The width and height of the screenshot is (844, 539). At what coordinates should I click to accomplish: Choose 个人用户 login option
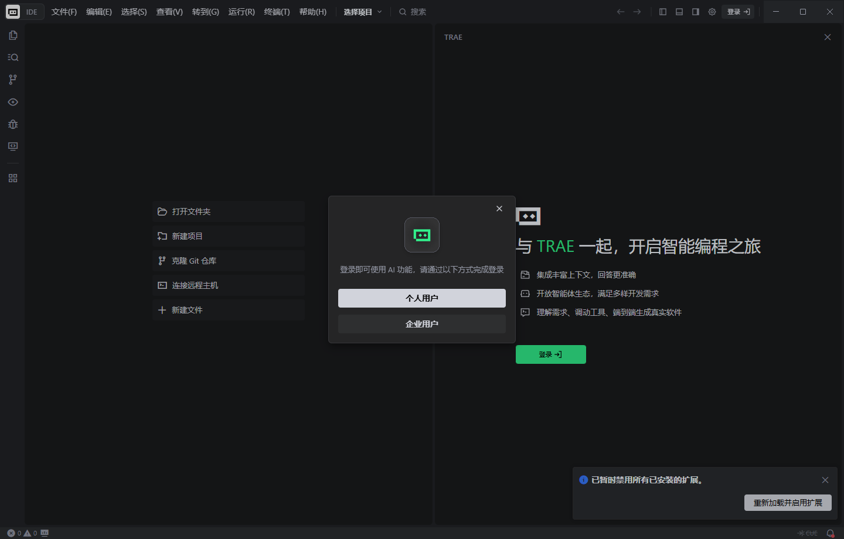pyautogui.click(x=422, y=298)
